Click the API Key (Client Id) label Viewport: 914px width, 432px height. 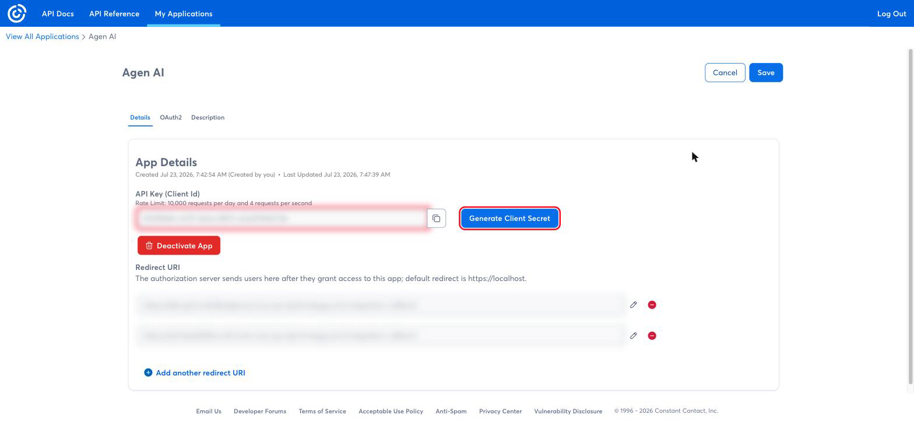click(167, 194)
